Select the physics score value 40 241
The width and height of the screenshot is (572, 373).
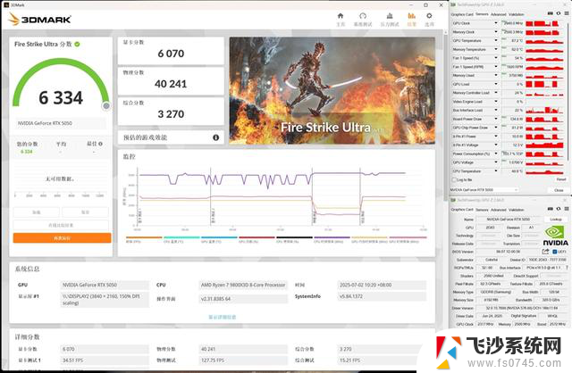[171, 84]
